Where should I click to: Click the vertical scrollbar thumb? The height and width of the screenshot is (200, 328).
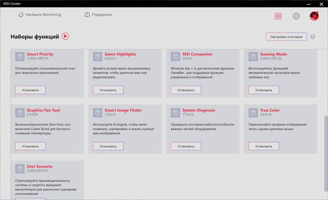coord(326,153)
